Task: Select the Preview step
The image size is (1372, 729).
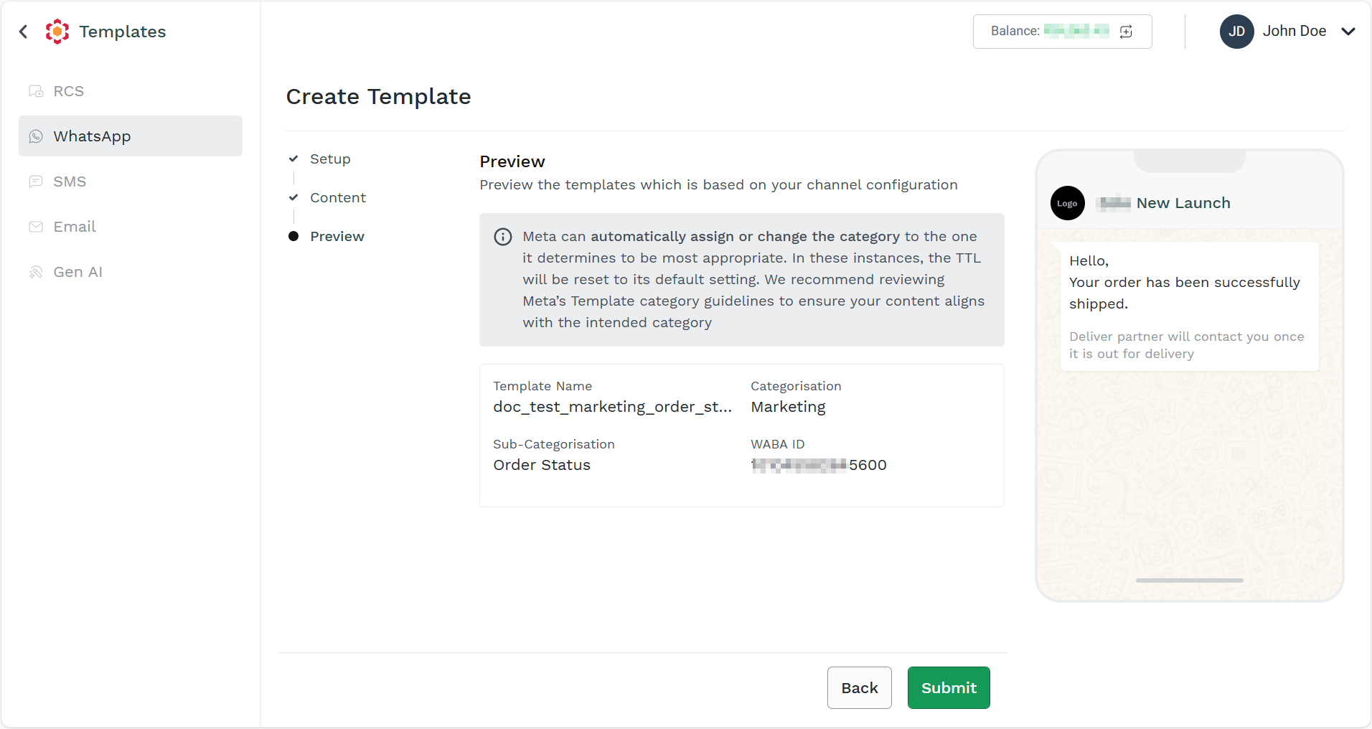Action: 337,237
